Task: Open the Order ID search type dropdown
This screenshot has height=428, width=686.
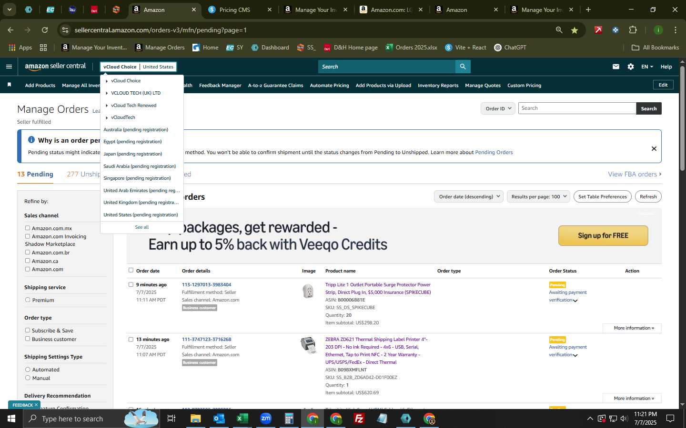Action: 498,108
